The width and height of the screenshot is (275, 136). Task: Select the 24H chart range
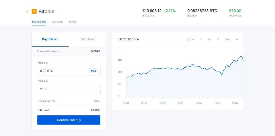pyautogui.click(x=227, y=40)
